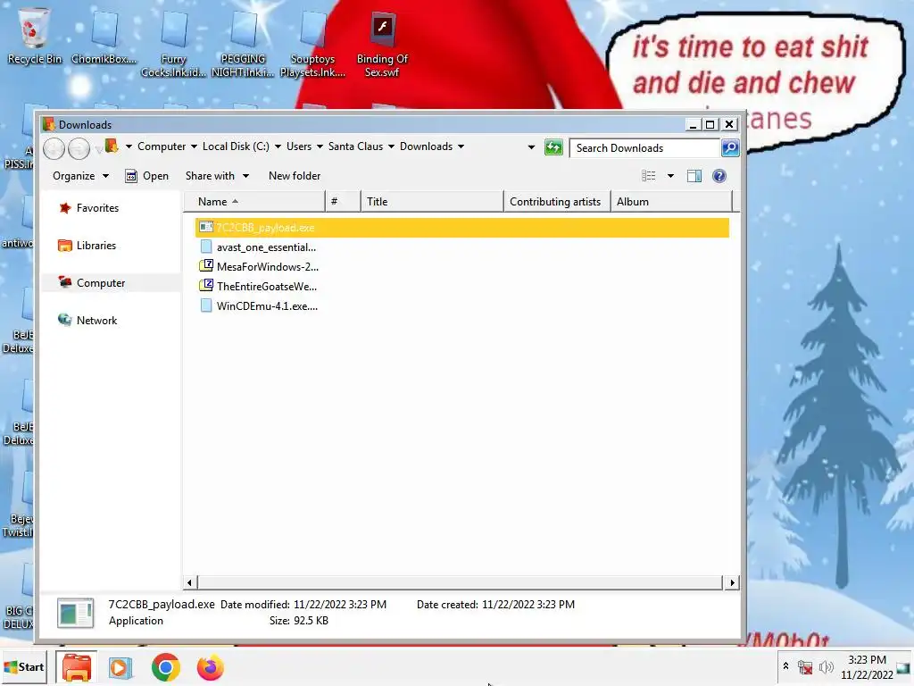
Task: Click the horizontal scrollbar track
Action: pyautogui.click(x=461, y=582)
